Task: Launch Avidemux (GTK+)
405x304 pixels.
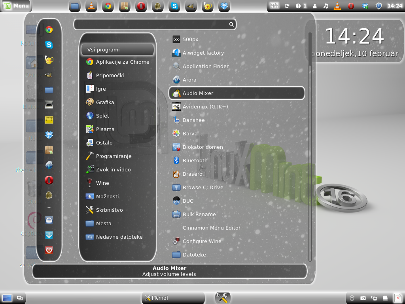Action: pos(237,106)
